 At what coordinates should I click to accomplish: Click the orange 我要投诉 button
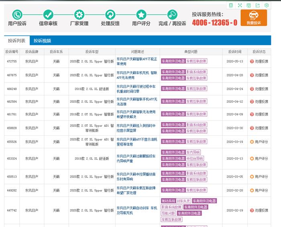(254, 18)
